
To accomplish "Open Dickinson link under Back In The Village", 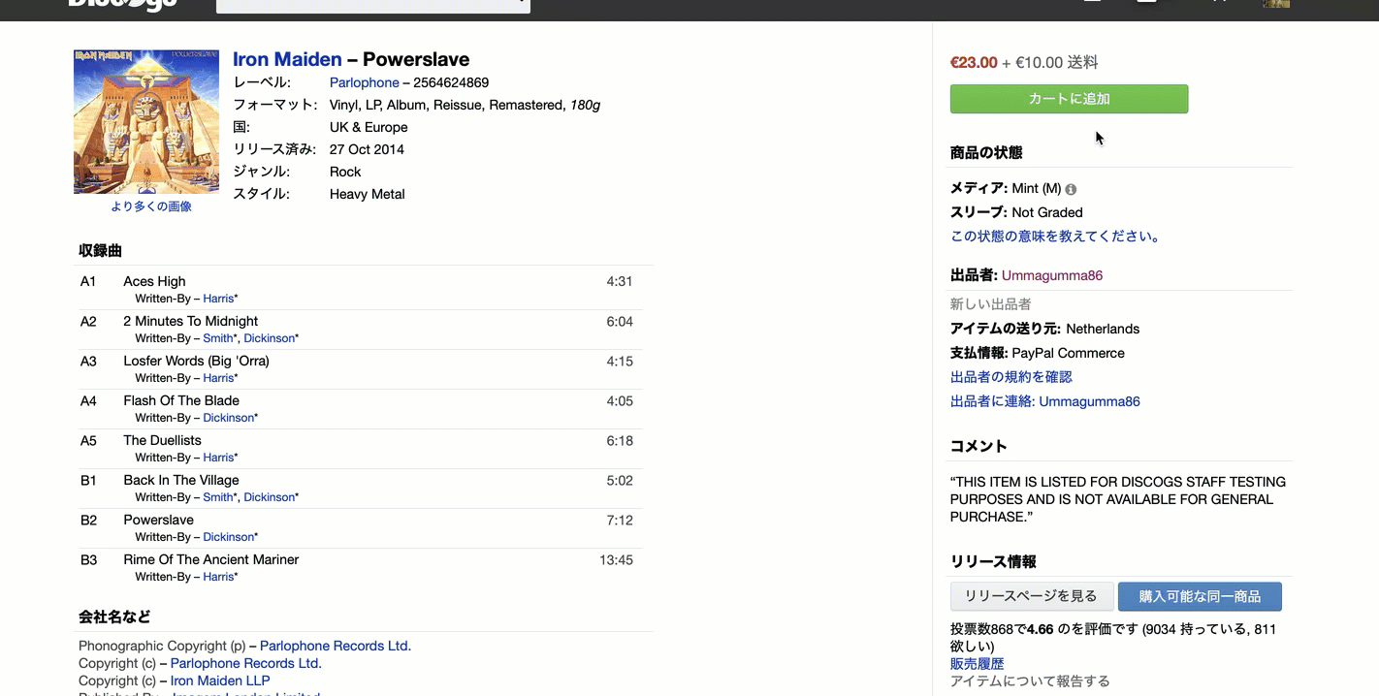I will click(269, 497).
